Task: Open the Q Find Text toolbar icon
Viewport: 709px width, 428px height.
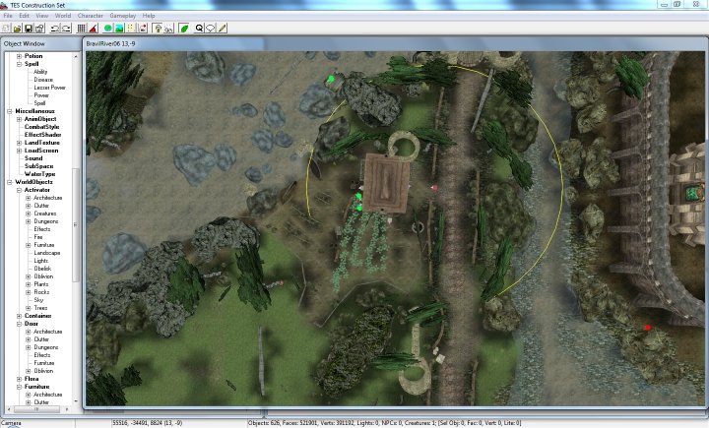Action: coord(199,28)
